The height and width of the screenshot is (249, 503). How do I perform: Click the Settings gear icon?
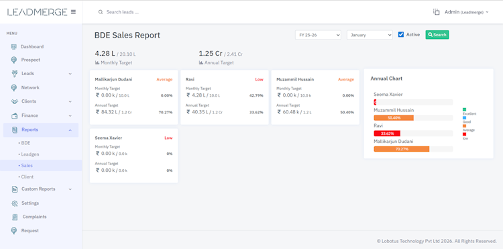[15, 203]
